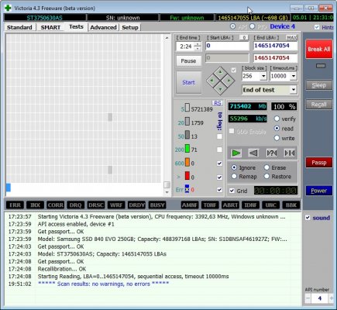Click the green cross Victoria app icon
337x310 pixels.
(8, 8)
